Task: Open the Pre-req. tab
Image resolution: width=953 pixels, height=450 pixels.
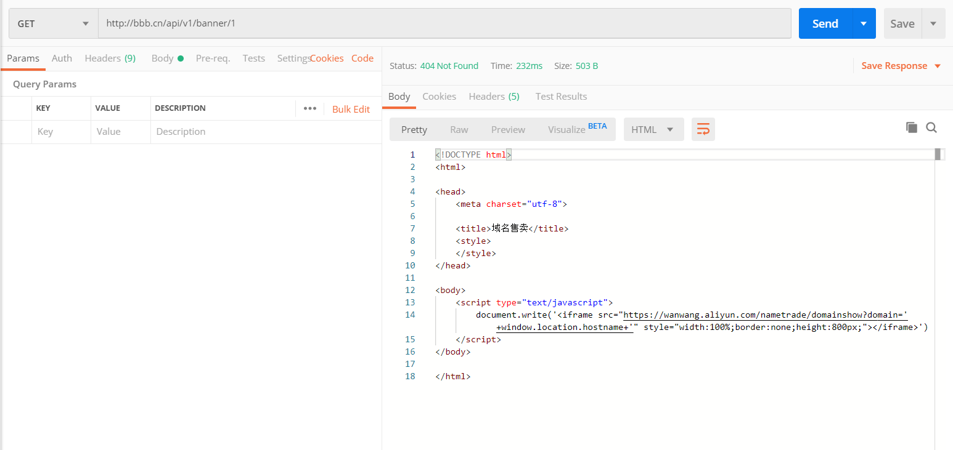Action: (213, 58)
